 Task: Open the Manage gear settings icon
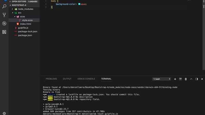point(4,113)
